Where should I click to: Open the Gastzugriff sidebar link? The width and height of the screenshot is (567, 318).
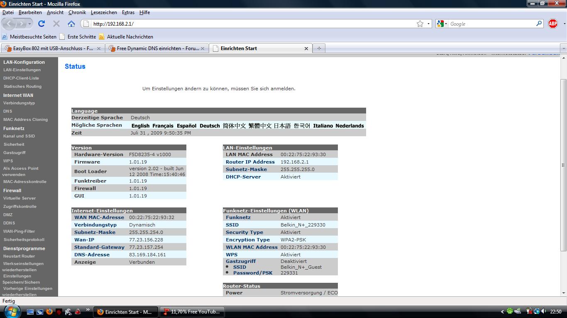pos(15,153)
